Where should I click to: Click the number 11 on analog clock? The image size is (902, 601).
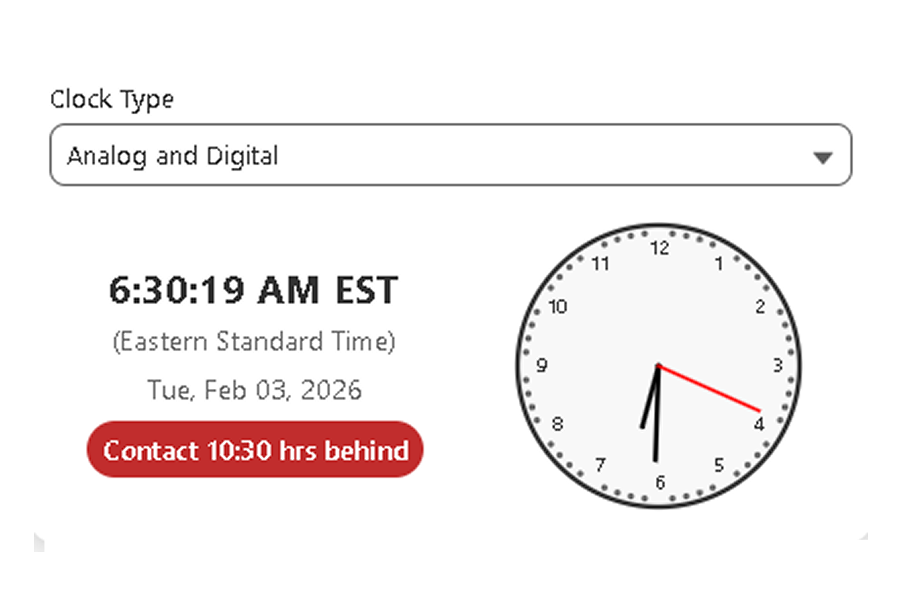pos(600,263)
